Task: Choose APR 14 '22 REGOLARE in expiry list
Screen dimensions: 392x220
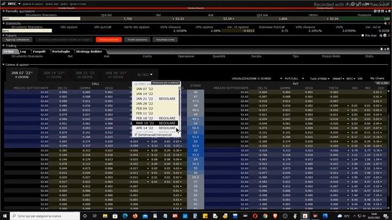Action: tap(155, 128)
